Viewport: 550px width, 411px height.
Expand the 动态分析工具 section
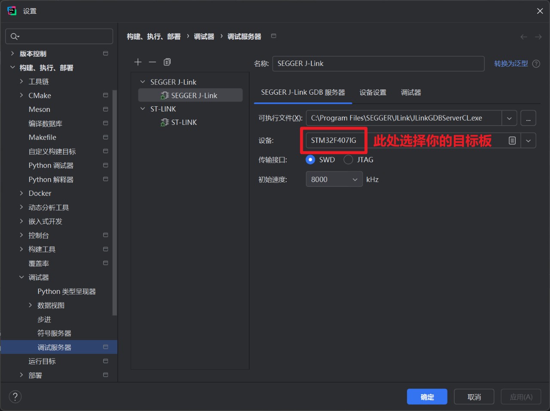[x=21, y=207]
